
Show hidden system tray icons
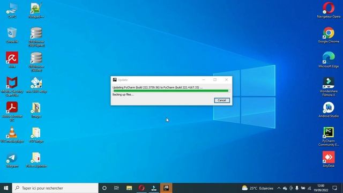coord(279,188)
